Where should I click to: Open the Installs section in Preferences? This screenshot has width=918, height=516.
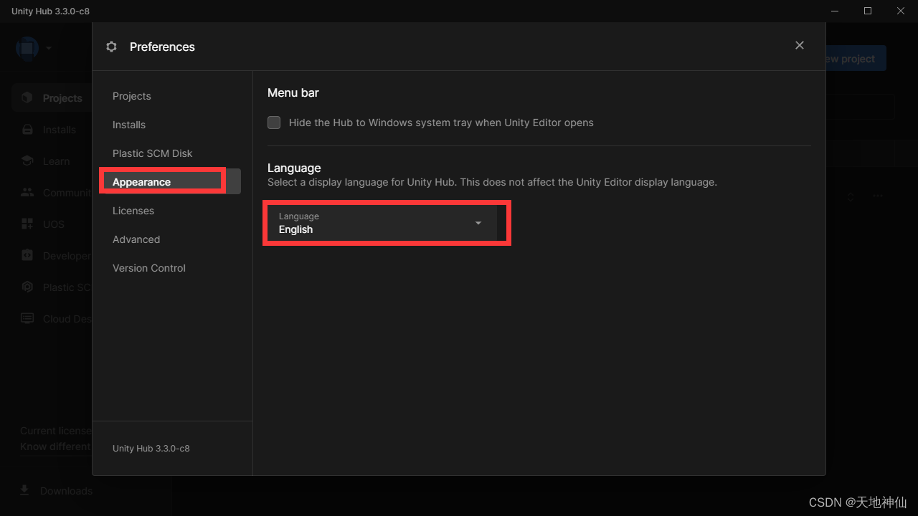pos(129,125)
